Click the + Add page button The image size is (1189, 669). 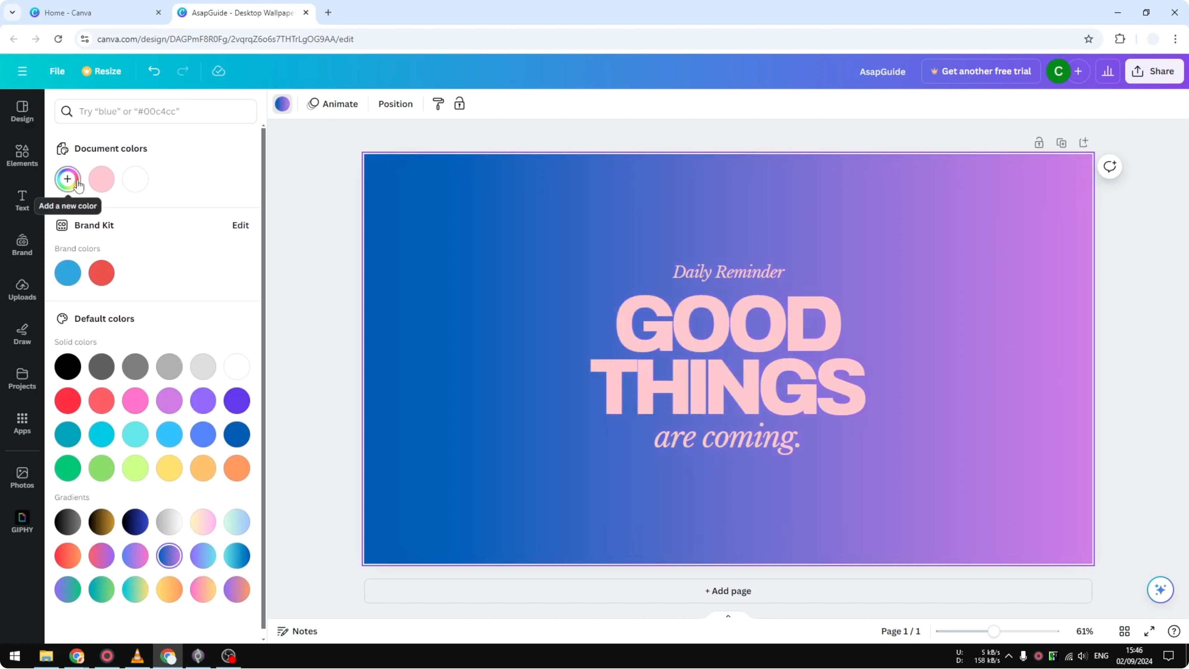pos(728,591)
